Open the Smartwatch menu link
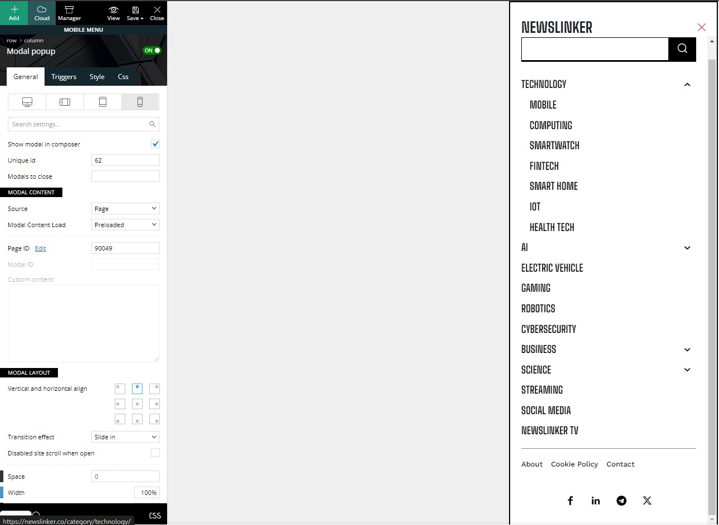The image size is (719, 525). point(554,145)
